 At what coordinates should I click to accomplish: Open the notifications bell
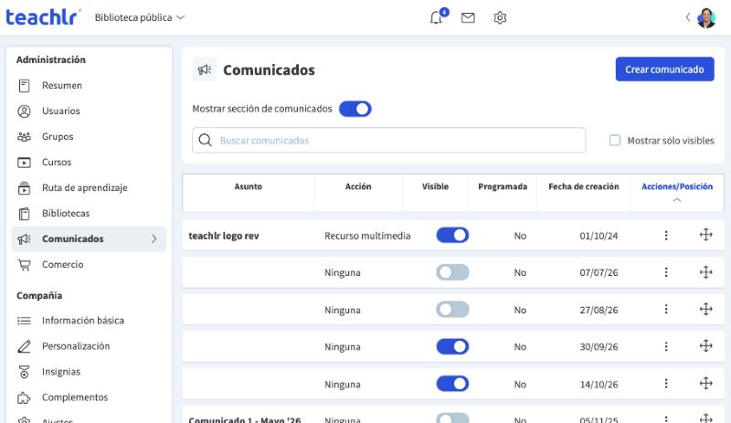(437, 17)
